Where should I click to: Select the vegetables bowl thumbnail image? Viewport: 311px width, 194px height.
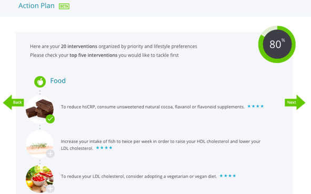coord(40,179)
